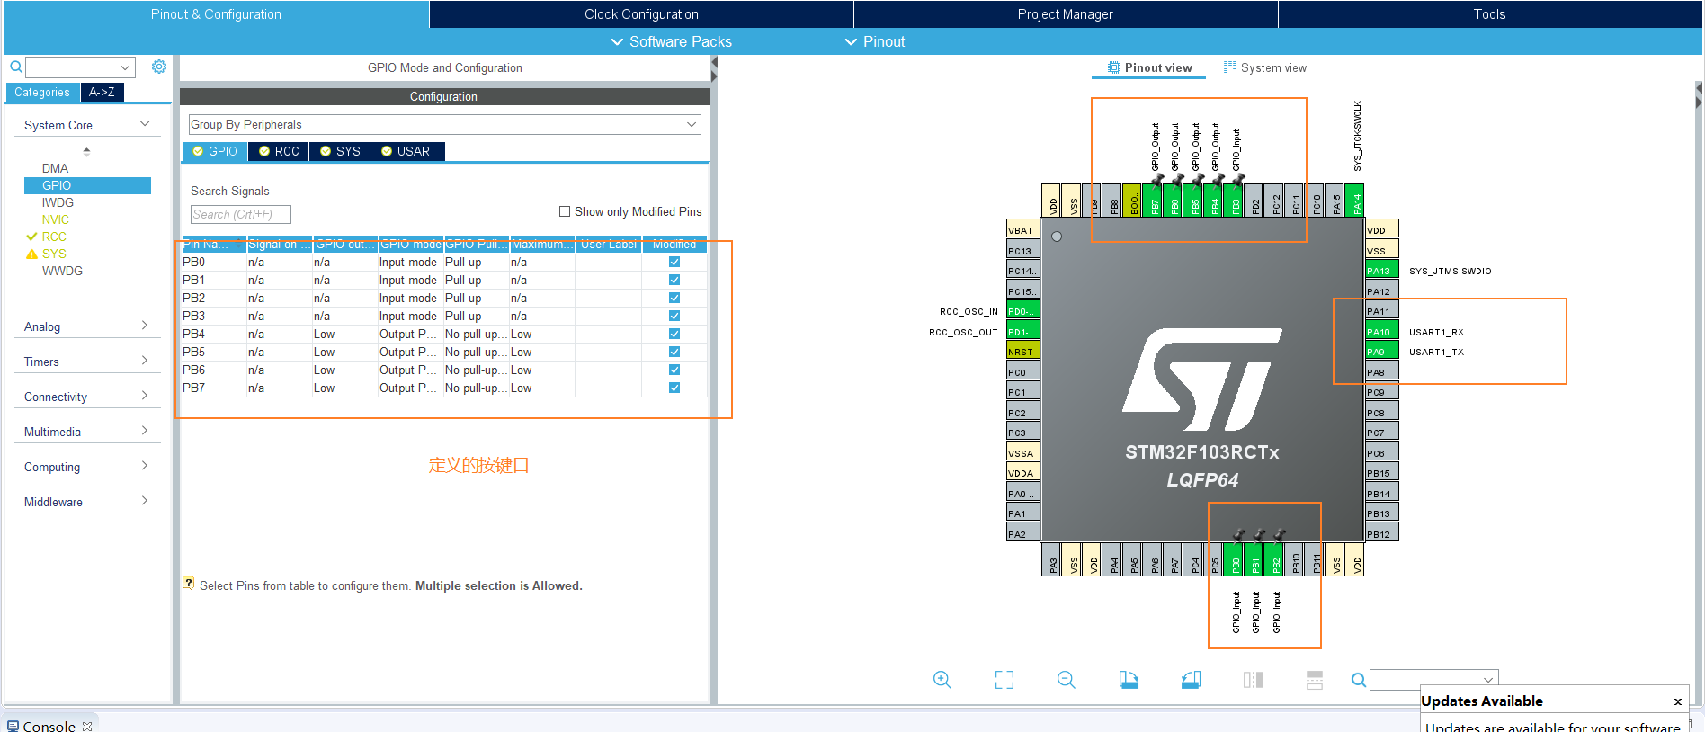Viewport: 1705px width, 732px height.
Task: Click the NRST pin on the chip
Action: point(1023,352)
